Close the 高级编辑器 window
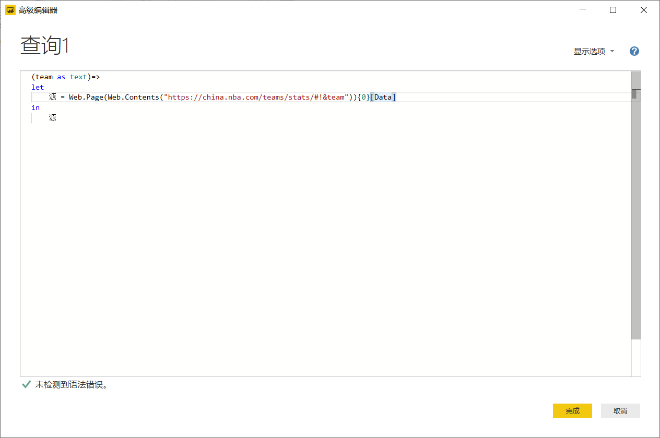Image resolution: width=660 pixels, height=438 pixels. (x=644, y=10)
